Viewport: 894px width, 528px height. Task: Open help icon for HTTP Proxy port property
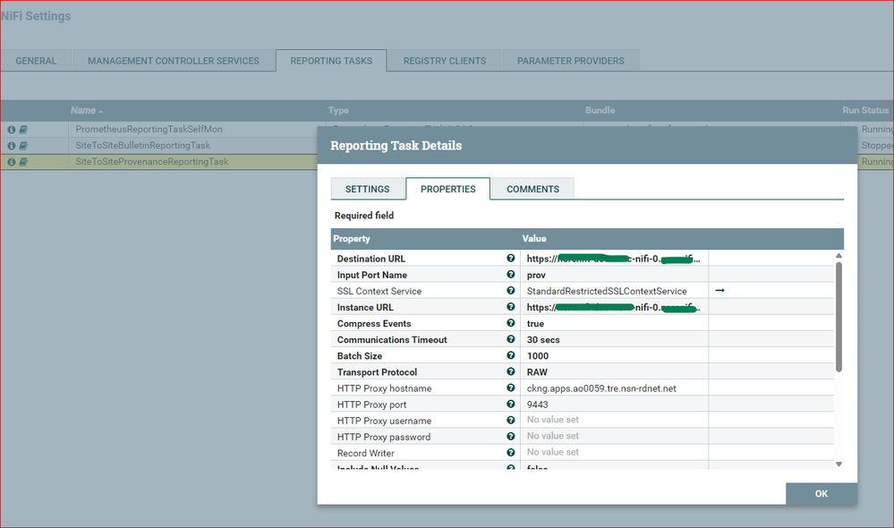click(x=511, y=405)
